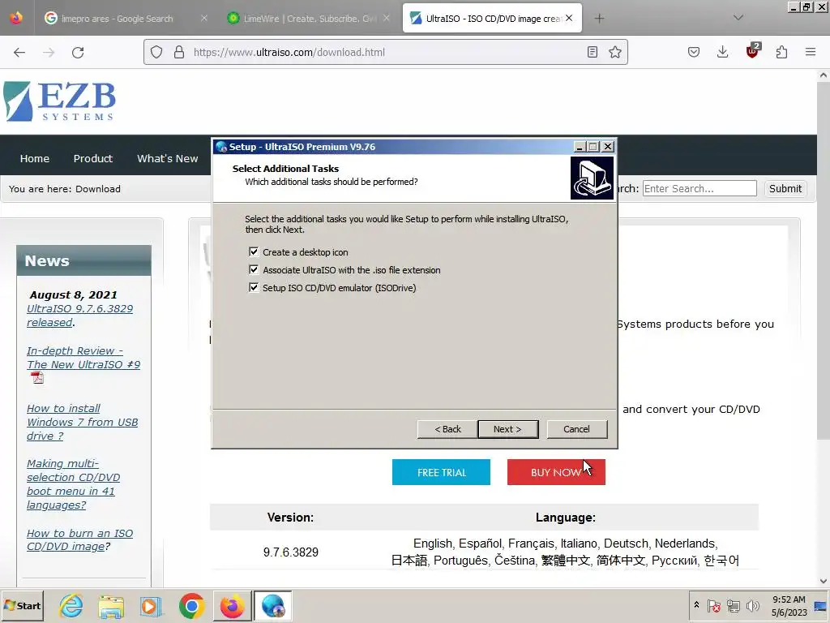Viewport: 830px width, 623px height.
Task: Click the FREE TRIAL button
Action: (x=441, y=472)
